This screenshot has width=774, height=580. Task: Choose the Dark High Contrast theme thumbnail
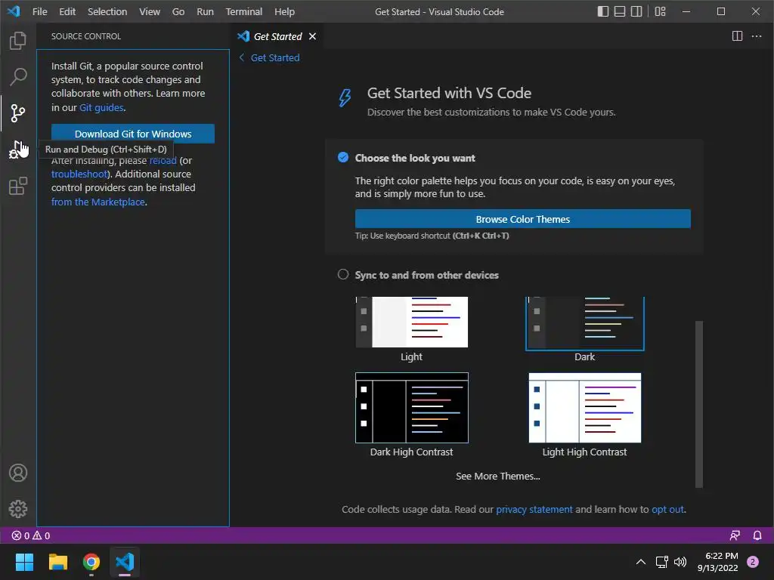tap(412, 408)
